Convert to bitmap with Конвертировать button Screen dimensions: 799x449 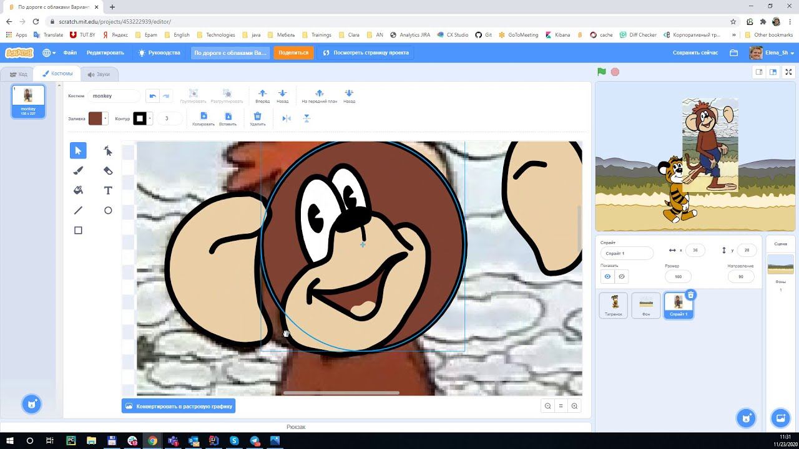tap(179, 406)
